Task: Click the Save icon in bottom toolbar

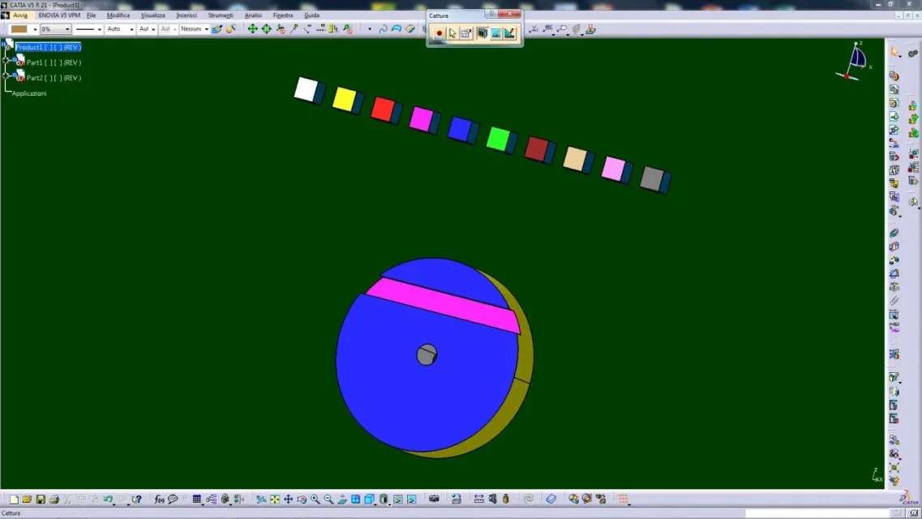Action: (x=41, y=500)
